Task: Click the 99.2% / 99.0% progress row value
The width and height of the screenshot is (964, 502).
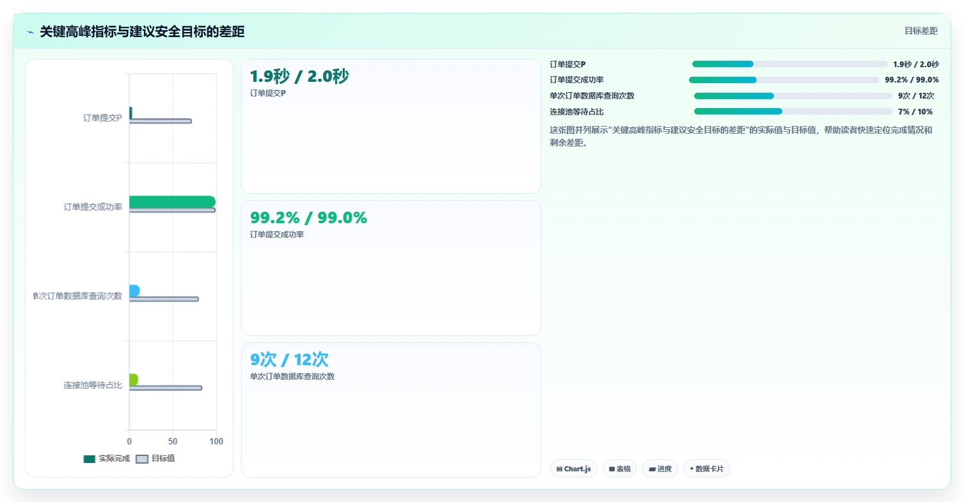Action: [x=912, y=80]
